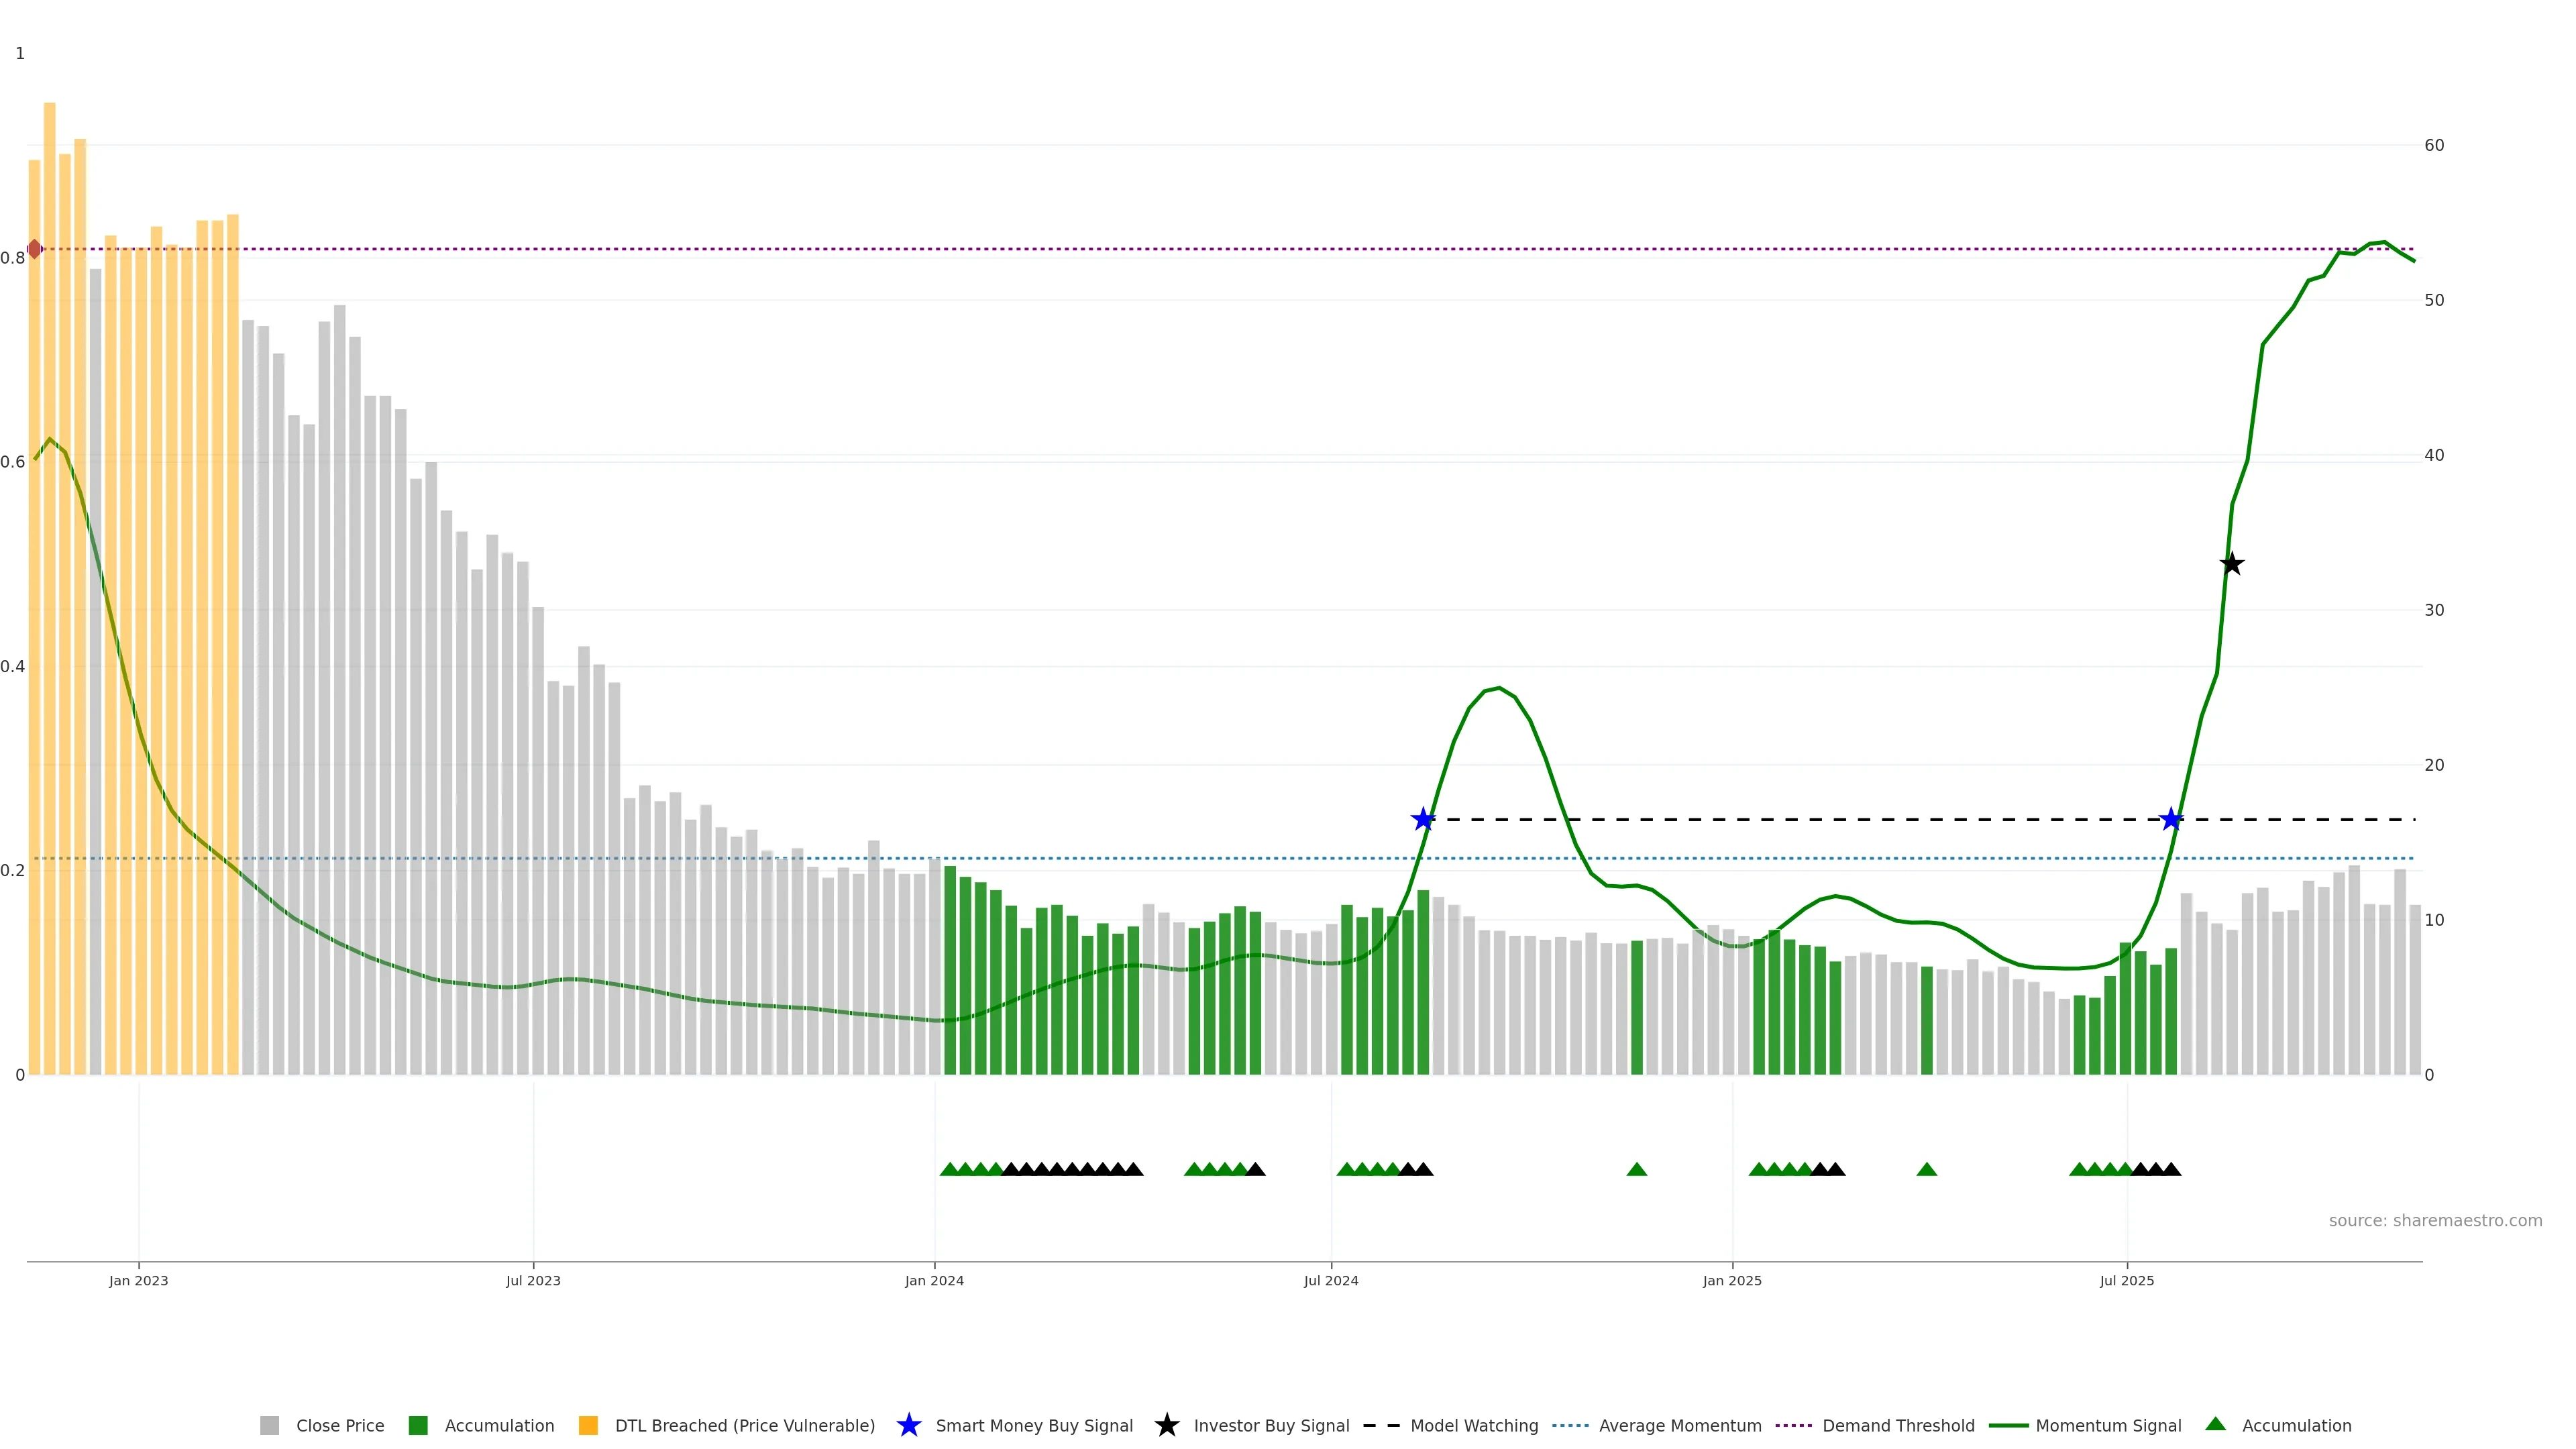2576x1449 pixels.
Task: Click the gray Close Price legend swatch
Action: tap(270, 1426)
